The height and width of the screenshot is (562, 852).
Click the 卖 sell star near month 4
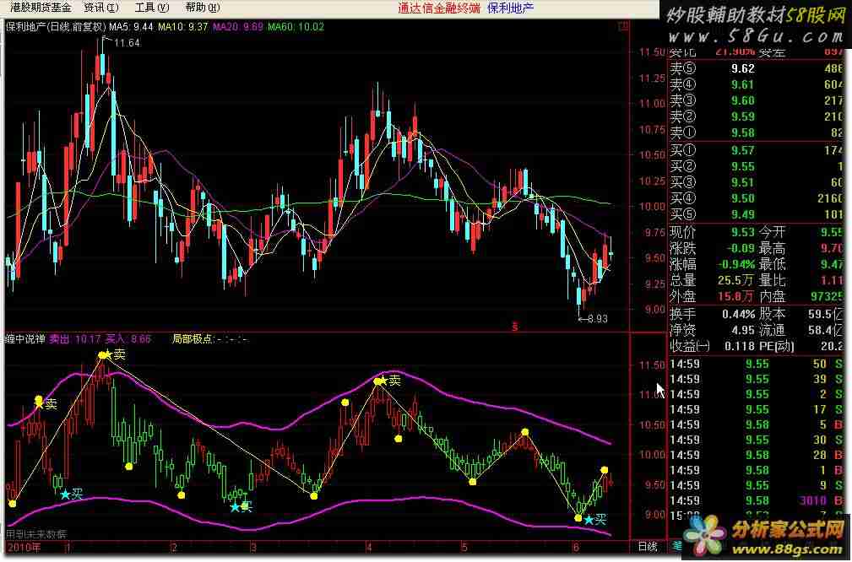click(x=383, y=381)
